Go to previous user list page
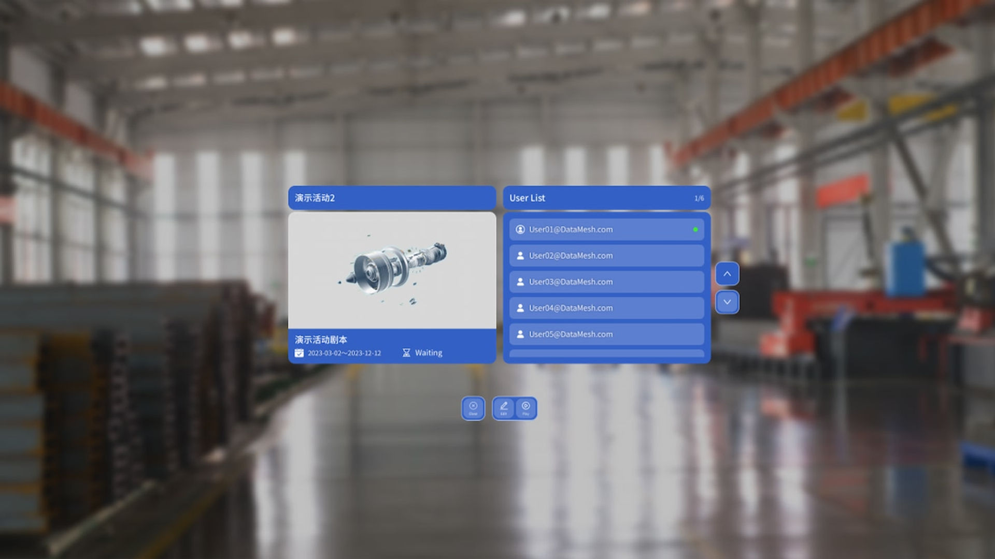Screen dimensions: 995x559 coord(727,274)
